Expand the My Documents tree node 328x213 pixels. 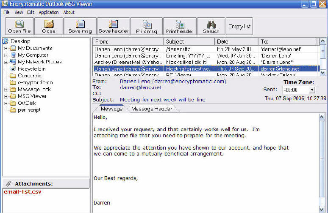pos(6,49)
